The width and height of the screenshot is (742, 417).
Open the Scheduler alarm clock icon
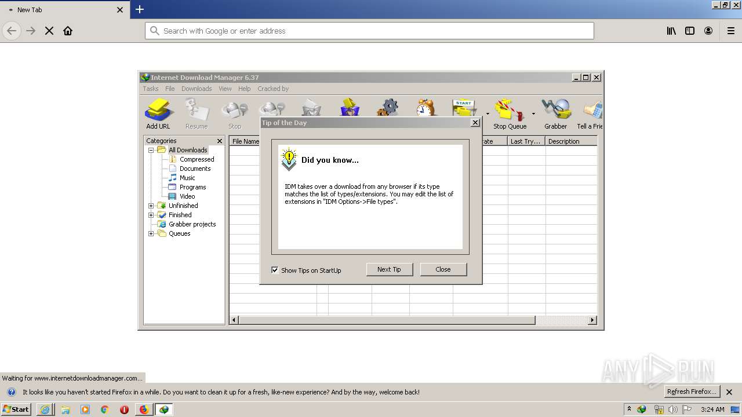click(x=426, y=108)
